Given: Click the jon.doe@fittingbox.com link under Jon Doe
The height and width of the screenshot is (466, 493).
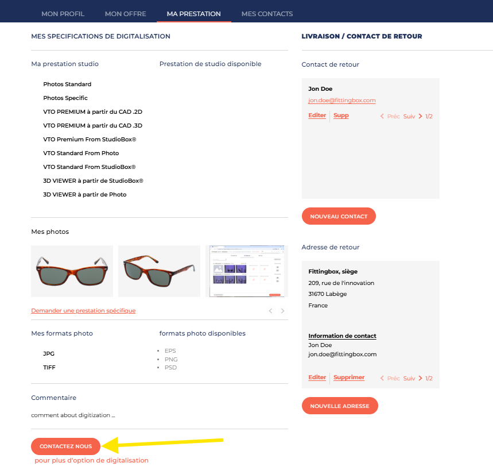Looking at the screenshot, I should [341, 101].
